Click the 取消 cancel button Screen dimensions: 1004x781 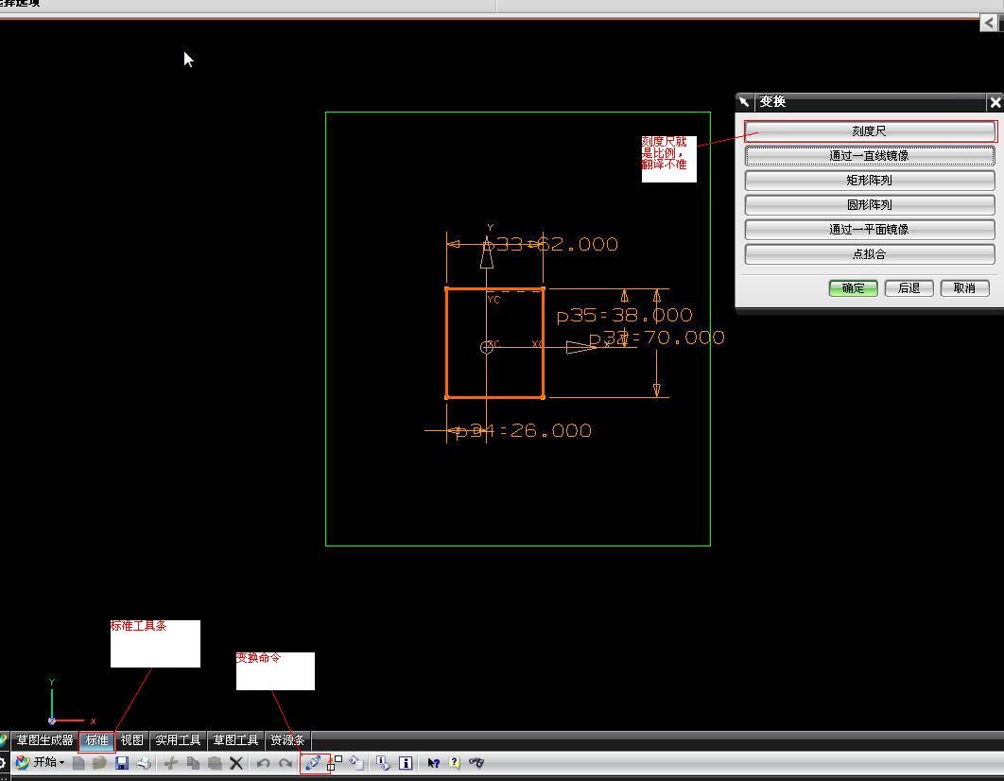[964, 288]
